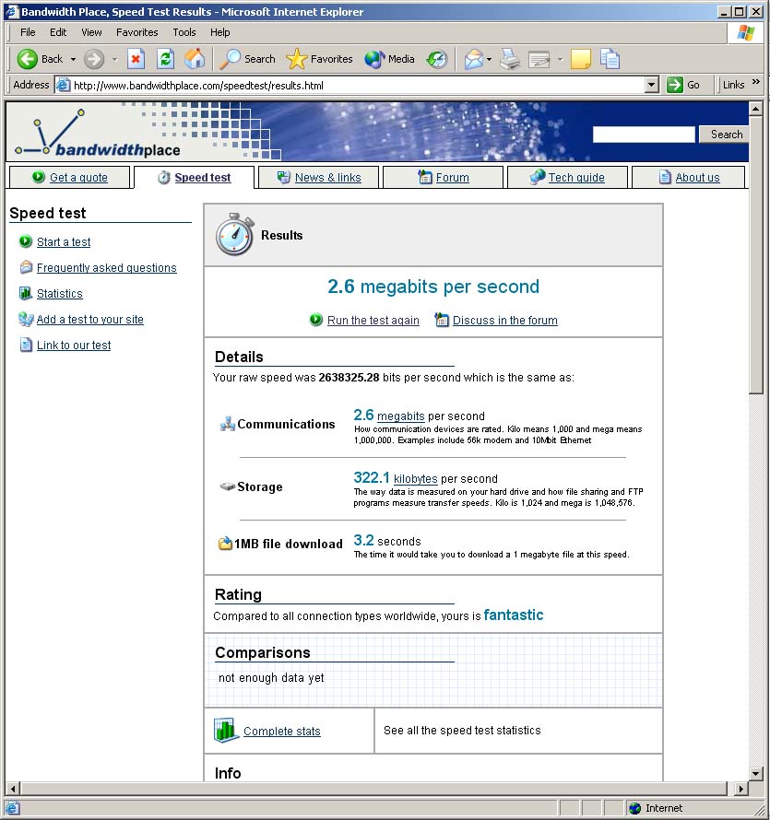Follow the Start a test link

(x=64, y=241)
